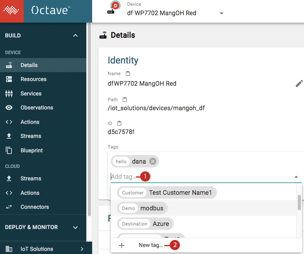Click the Details router icon in sidebar

(9, 65)
